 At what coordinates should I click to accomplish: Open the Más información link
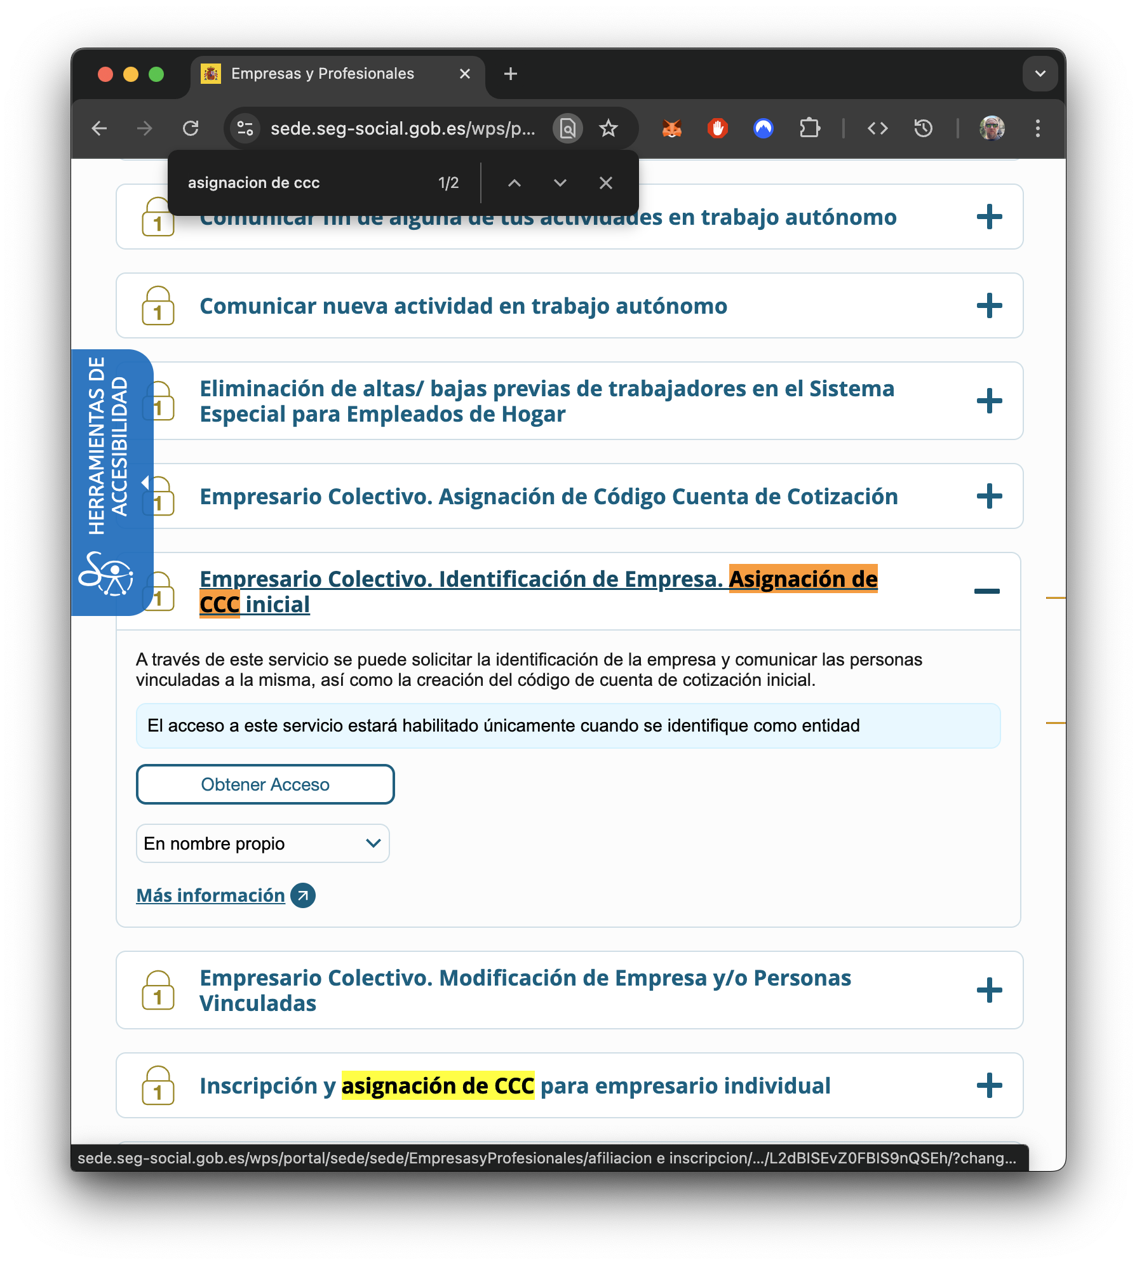pyautogui.click(x=211, y=895)
